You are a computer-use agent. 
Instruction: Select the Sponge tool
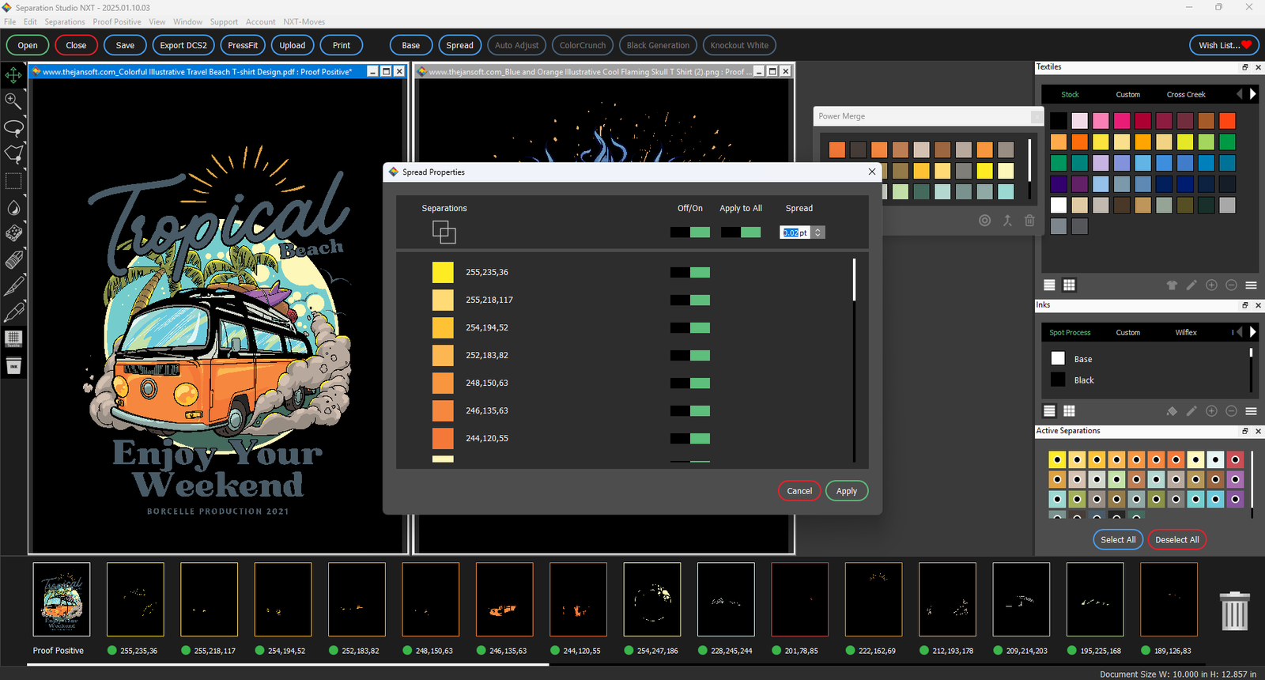coord(13,233)
